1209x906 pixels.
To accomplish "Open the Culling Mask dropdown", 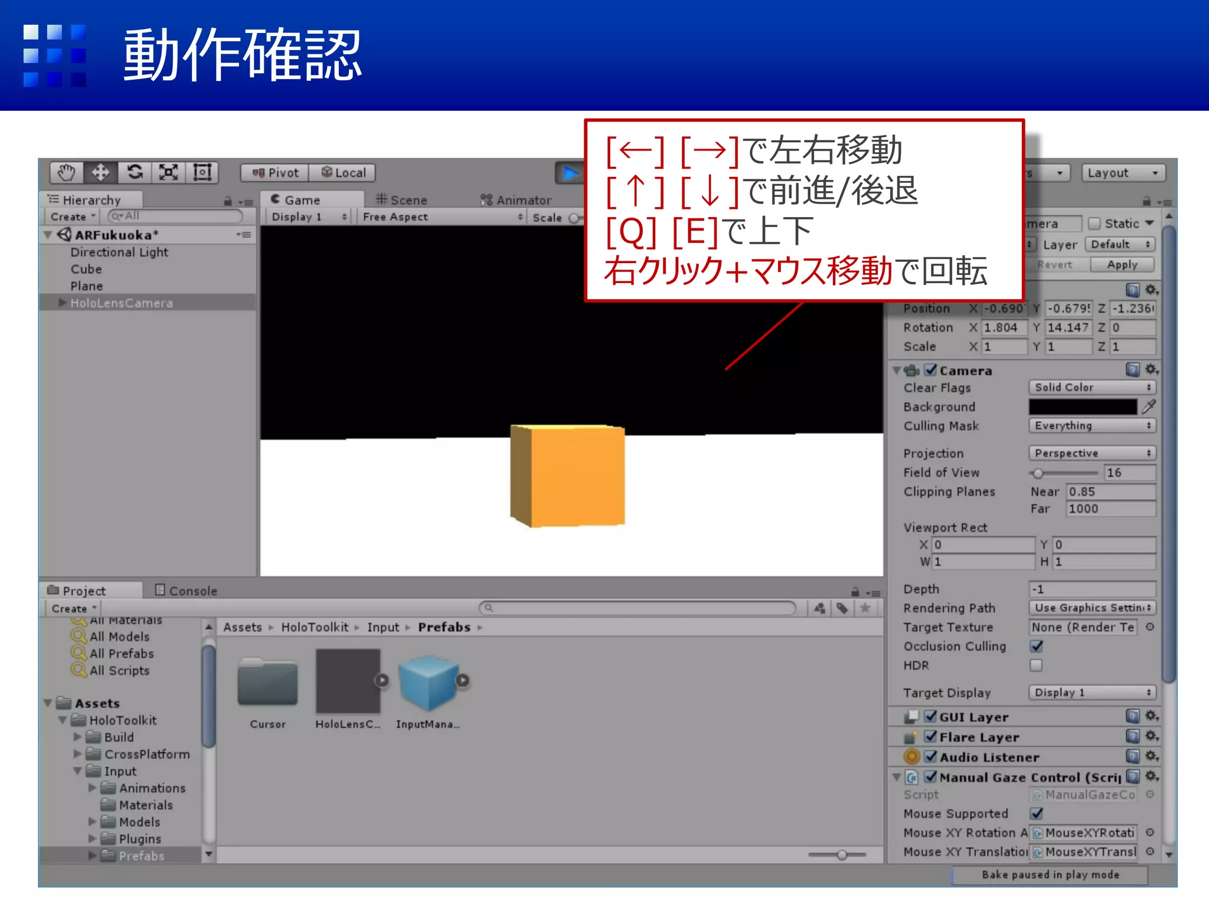I will (x=1092, y=425).
